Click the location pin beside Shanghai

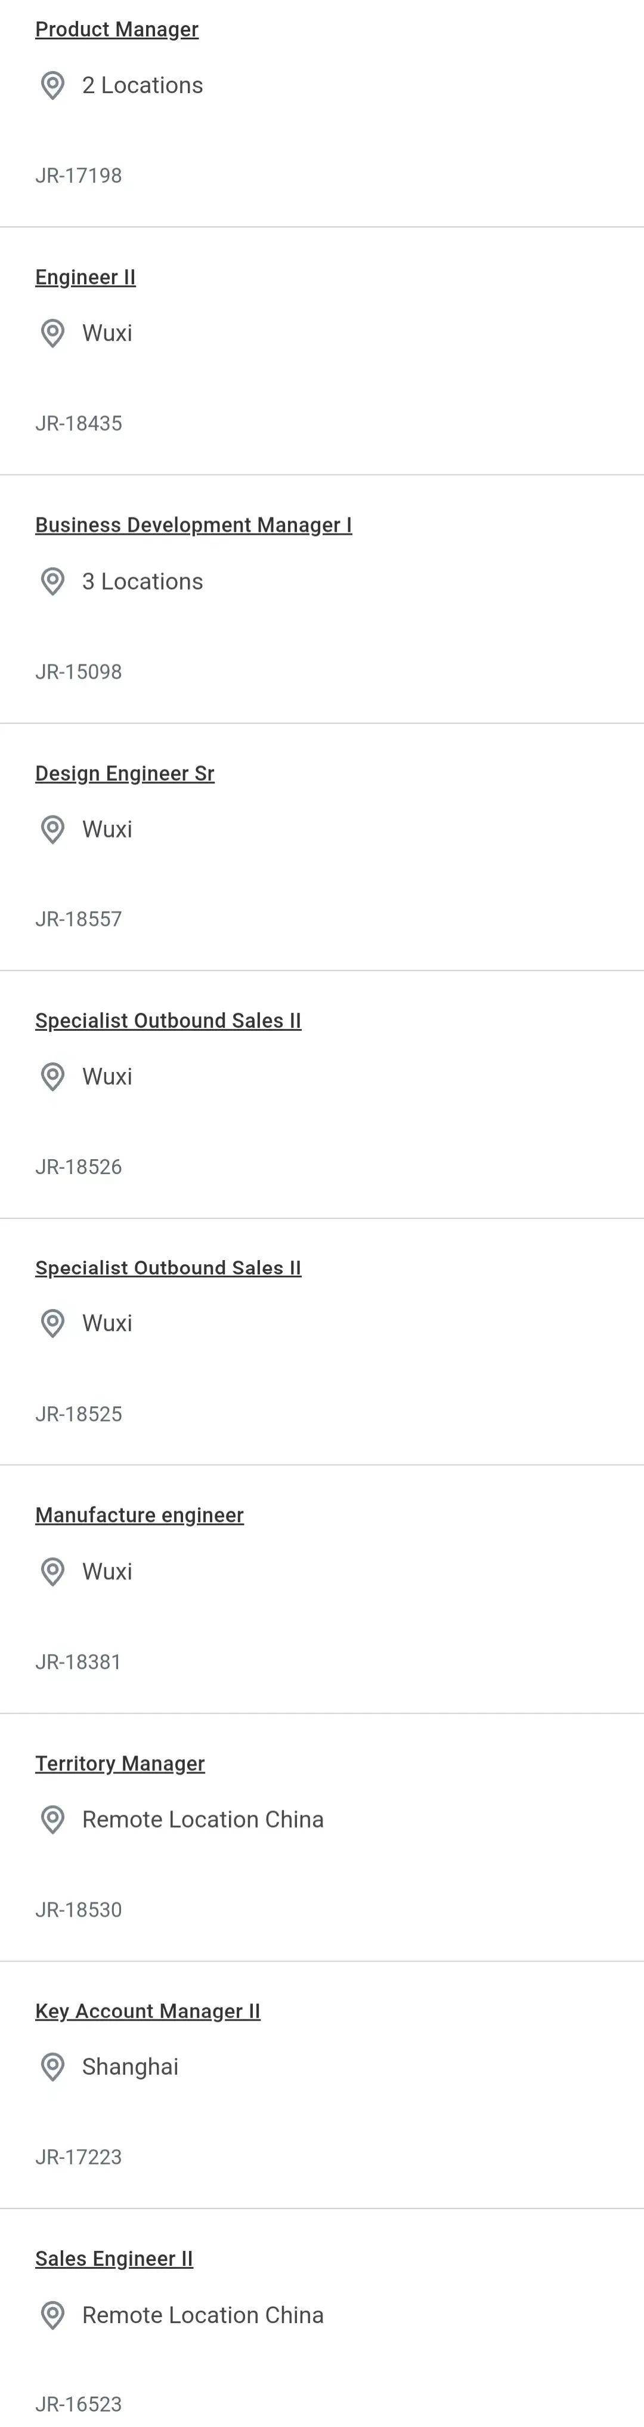[x=52, y=2067]
